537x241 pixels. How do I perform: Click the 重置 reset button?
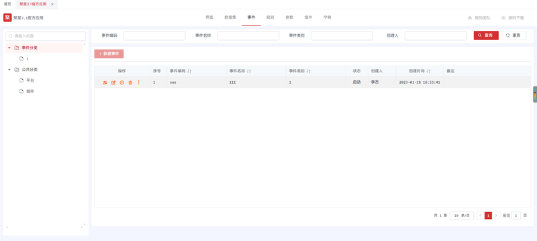coord(514,35)
